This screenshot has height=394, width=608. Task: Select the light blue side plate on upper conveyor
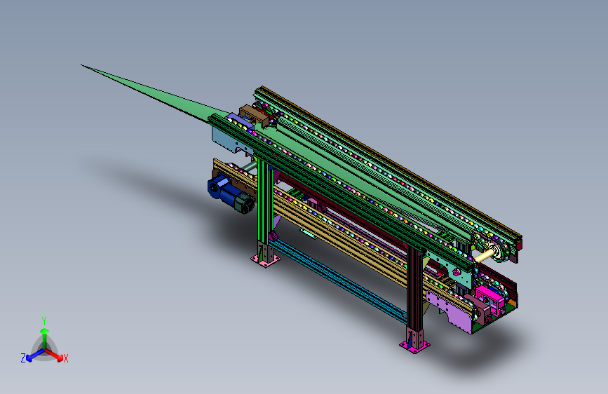coord(228,140)
